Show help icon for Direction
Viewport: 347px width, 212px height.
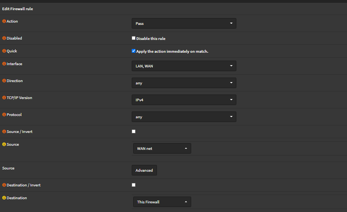pyautogui.click(x=4, y=81)
